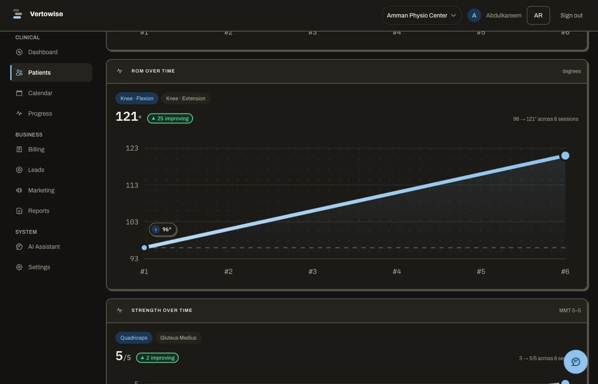The image size is (598, 384).
Task: Open Settings via its gear icon
Action: (19, 267)
